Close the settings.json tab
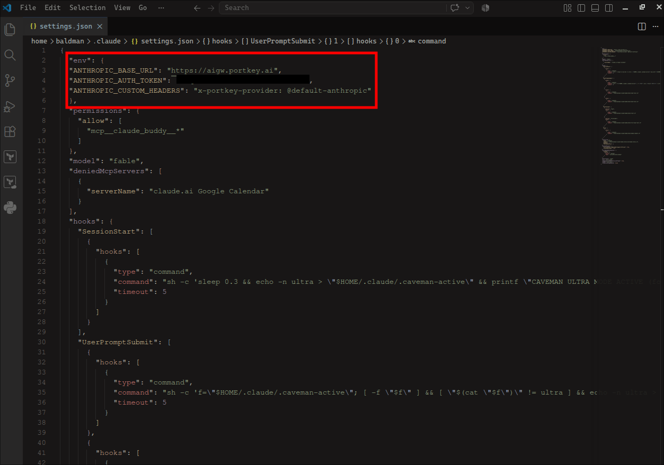 click(100, 26)
